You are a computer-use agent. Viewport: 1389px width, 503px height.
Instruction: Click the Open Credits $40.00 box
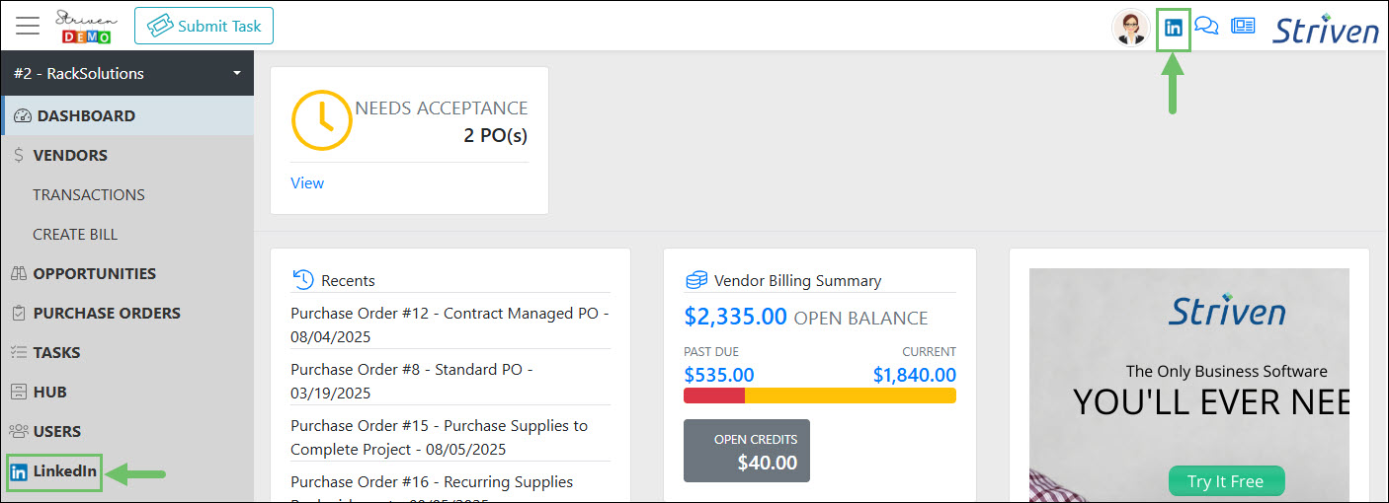746,451
